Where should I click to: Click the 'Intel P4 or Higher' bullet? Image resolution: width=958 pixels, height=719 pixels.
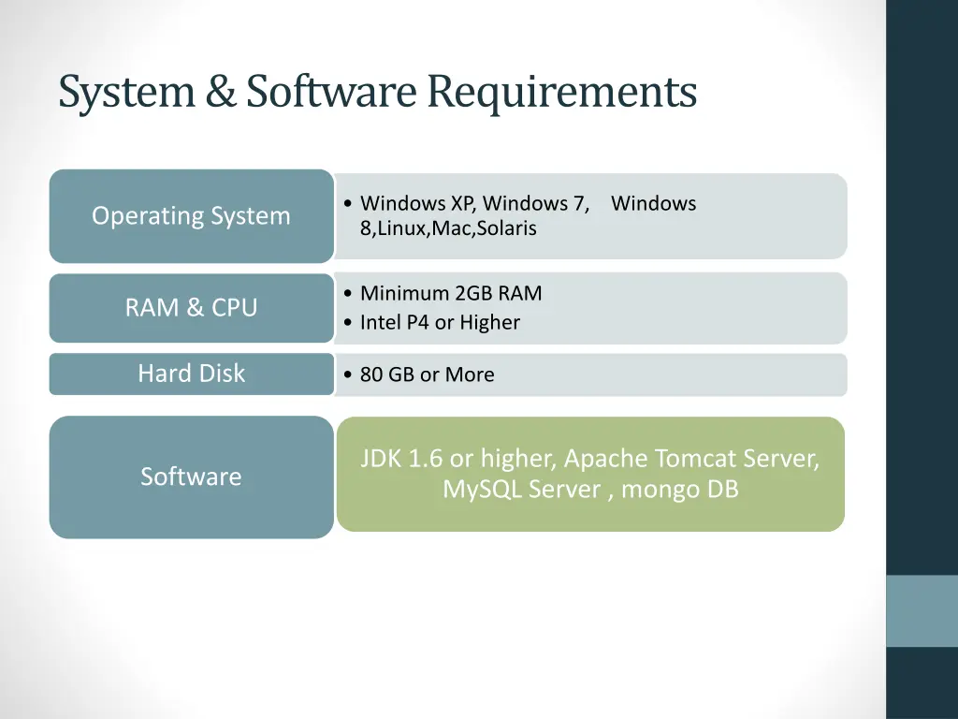point(440,322)
